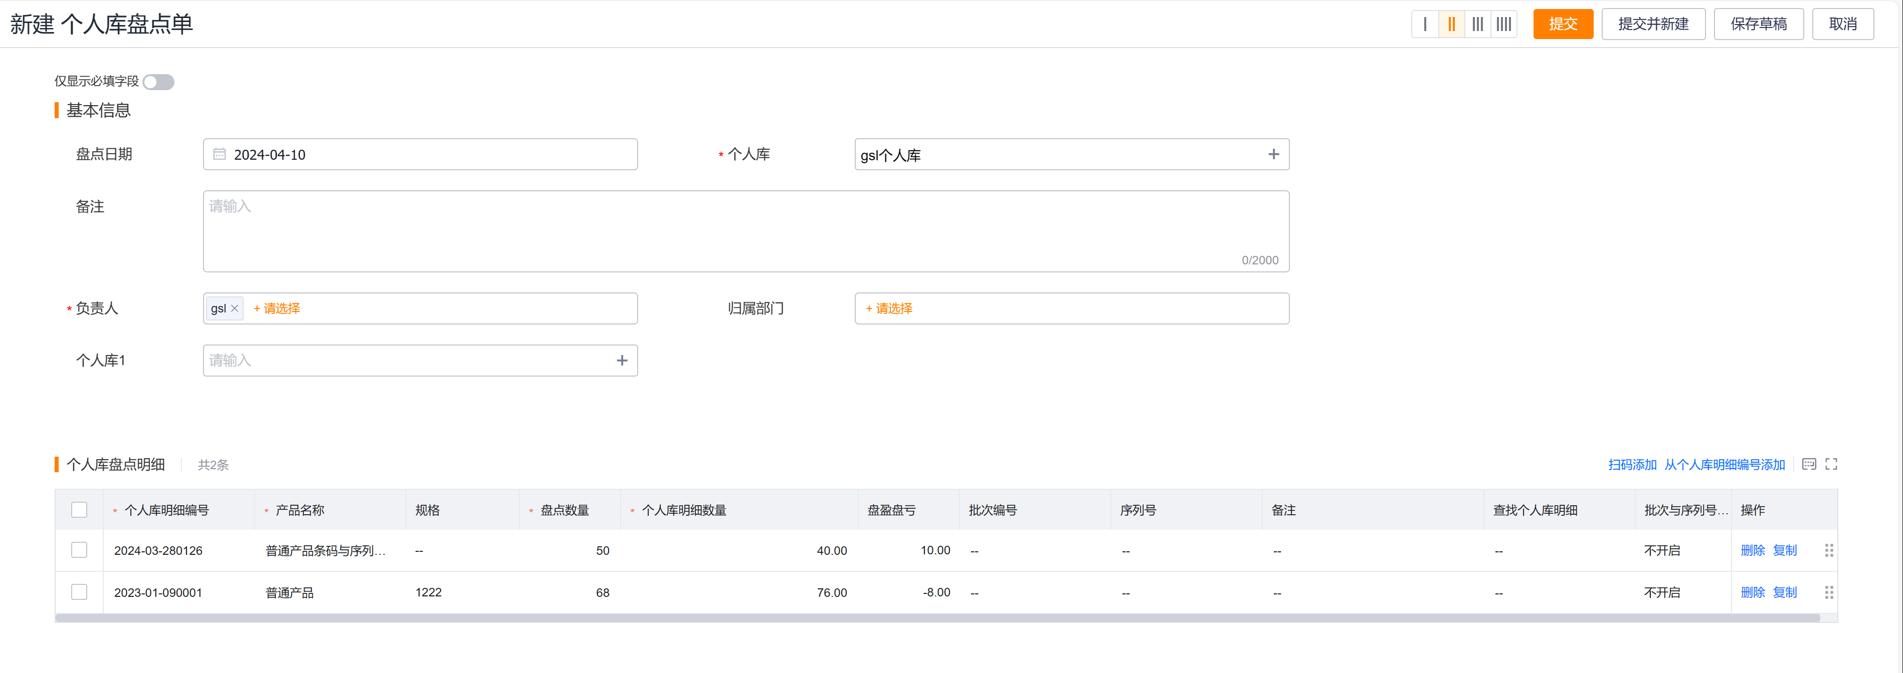Viewport: 1903px width, 673px height.
Task: Click the plus icon in 个人库1 field
Action: tap(621, 360)
